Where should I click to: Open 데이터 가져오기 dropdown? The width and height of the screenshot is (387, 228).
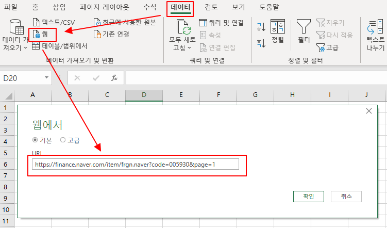pos(15,35)
